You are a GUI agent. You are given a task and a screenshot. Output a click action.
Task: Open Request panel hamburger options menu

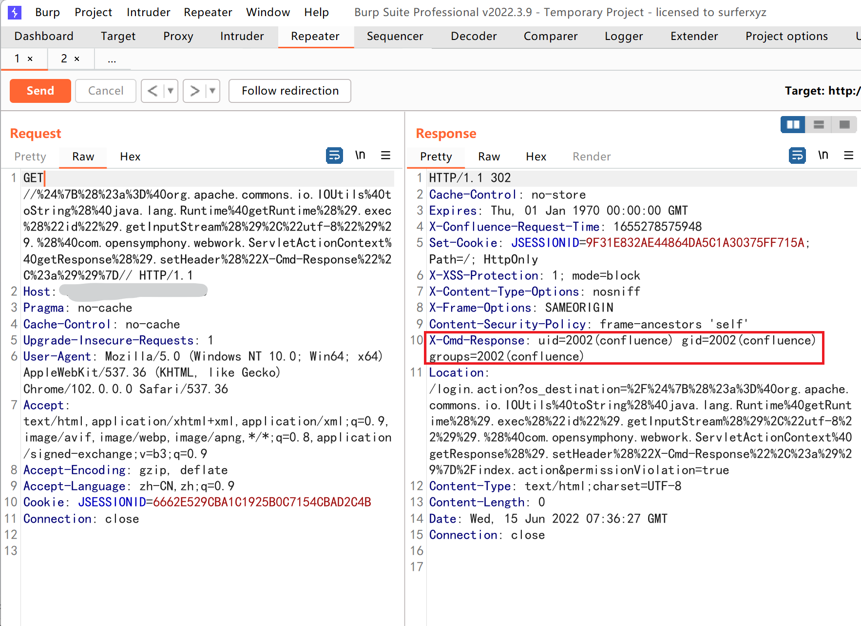tap(385, 155)
